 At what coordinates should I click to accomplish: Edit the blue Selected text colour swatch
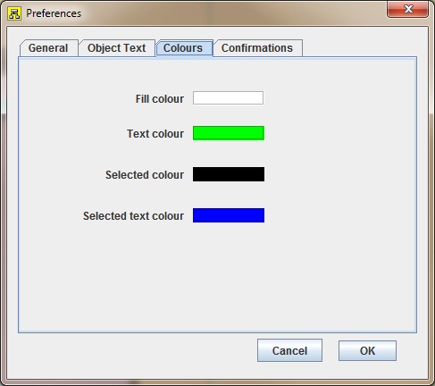tap(229, 215)
